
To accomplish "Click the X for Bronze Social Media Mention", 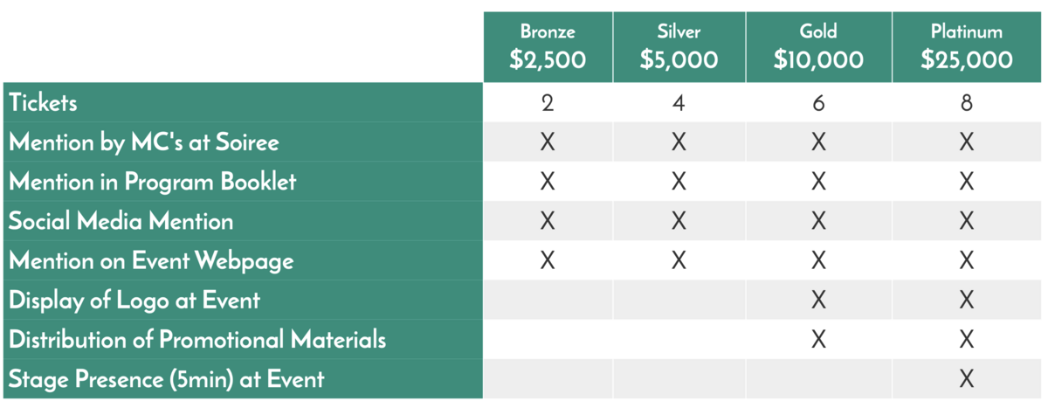I will coord(548,221).
